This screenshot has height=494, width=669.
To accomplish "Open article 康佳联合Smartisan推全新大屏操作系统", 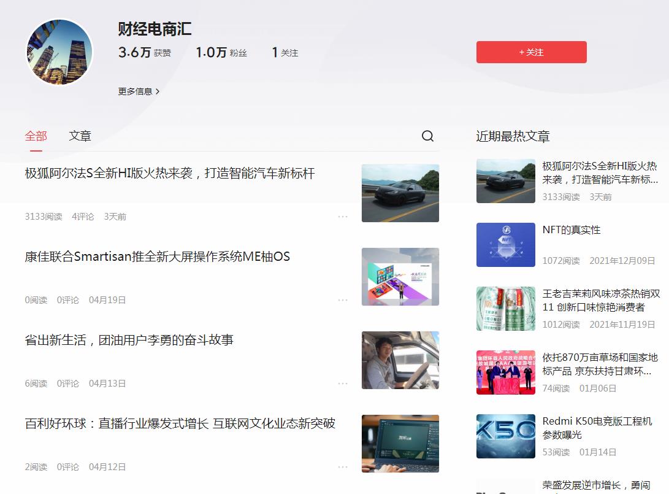I will point(158,257).
